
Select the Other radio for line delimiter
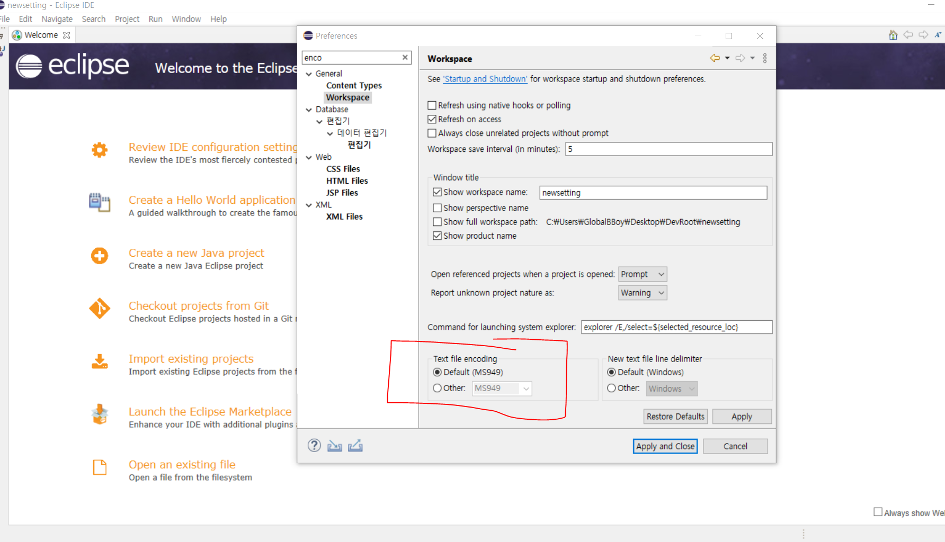pyautogui.click(x=612, y=388)
